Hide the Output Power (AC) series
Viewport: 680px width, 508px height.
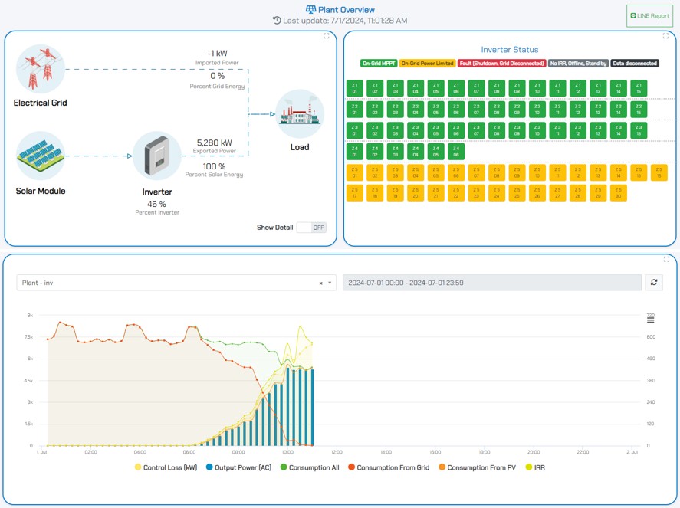238,467
